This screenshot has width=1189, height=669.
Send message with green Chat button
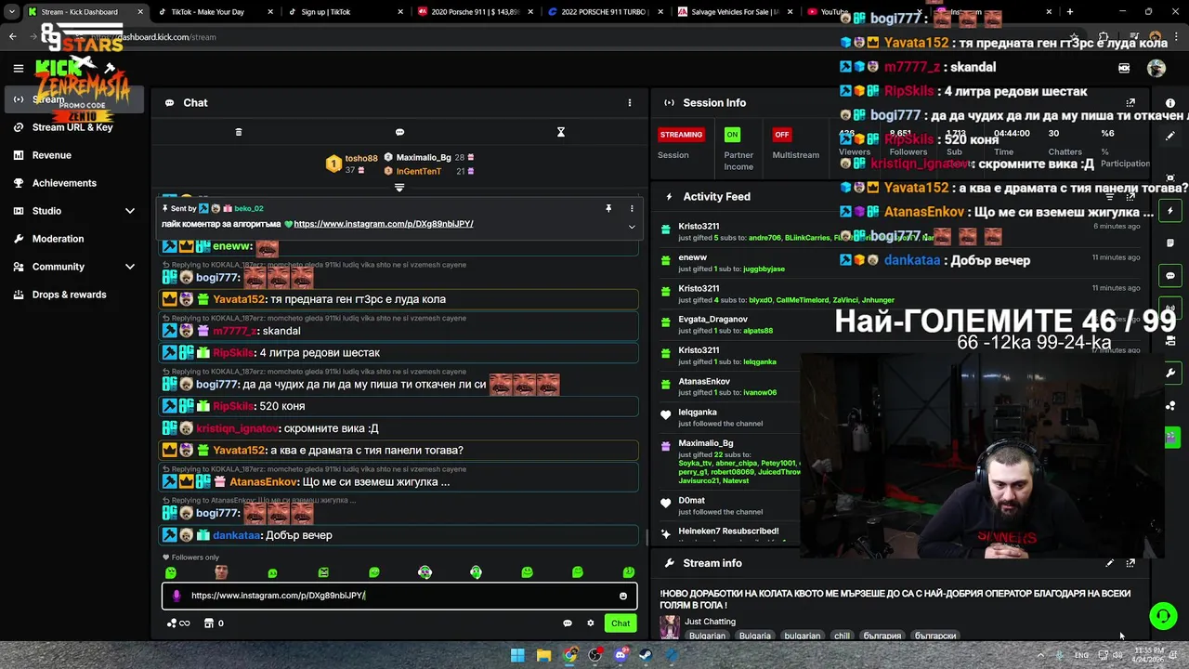pos(621,623)
